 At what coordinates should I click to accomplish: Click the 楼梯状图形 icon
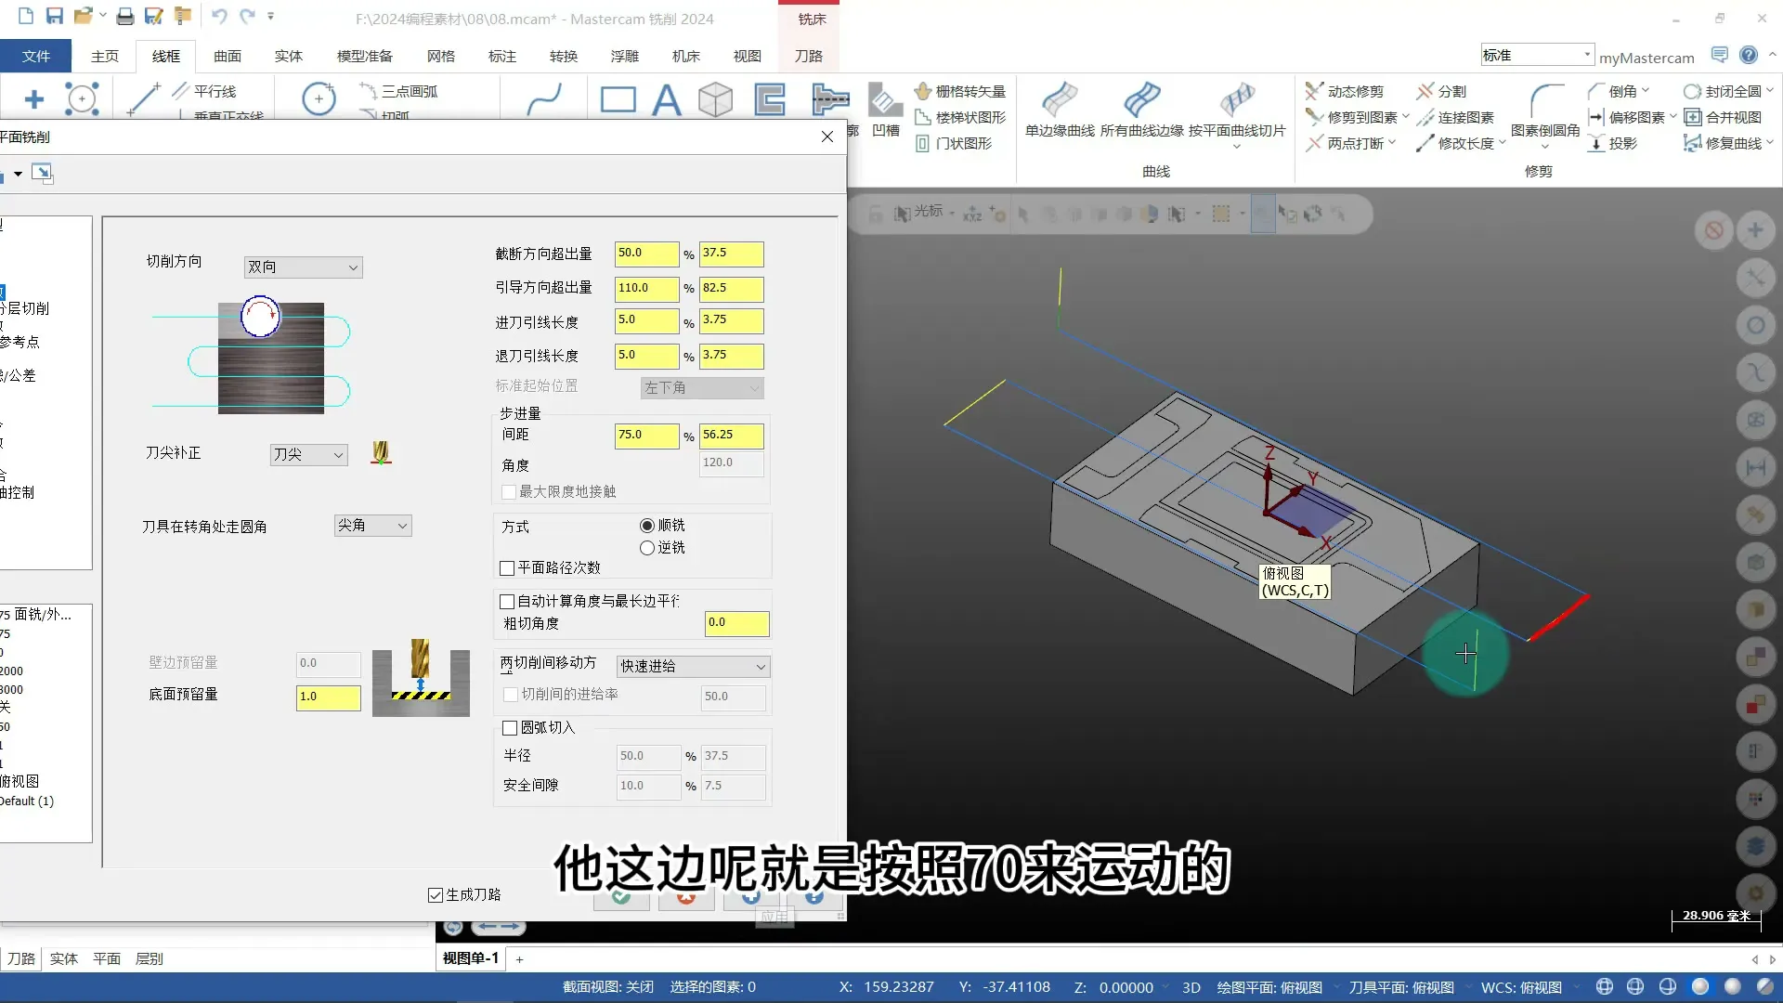click(960, 117)
